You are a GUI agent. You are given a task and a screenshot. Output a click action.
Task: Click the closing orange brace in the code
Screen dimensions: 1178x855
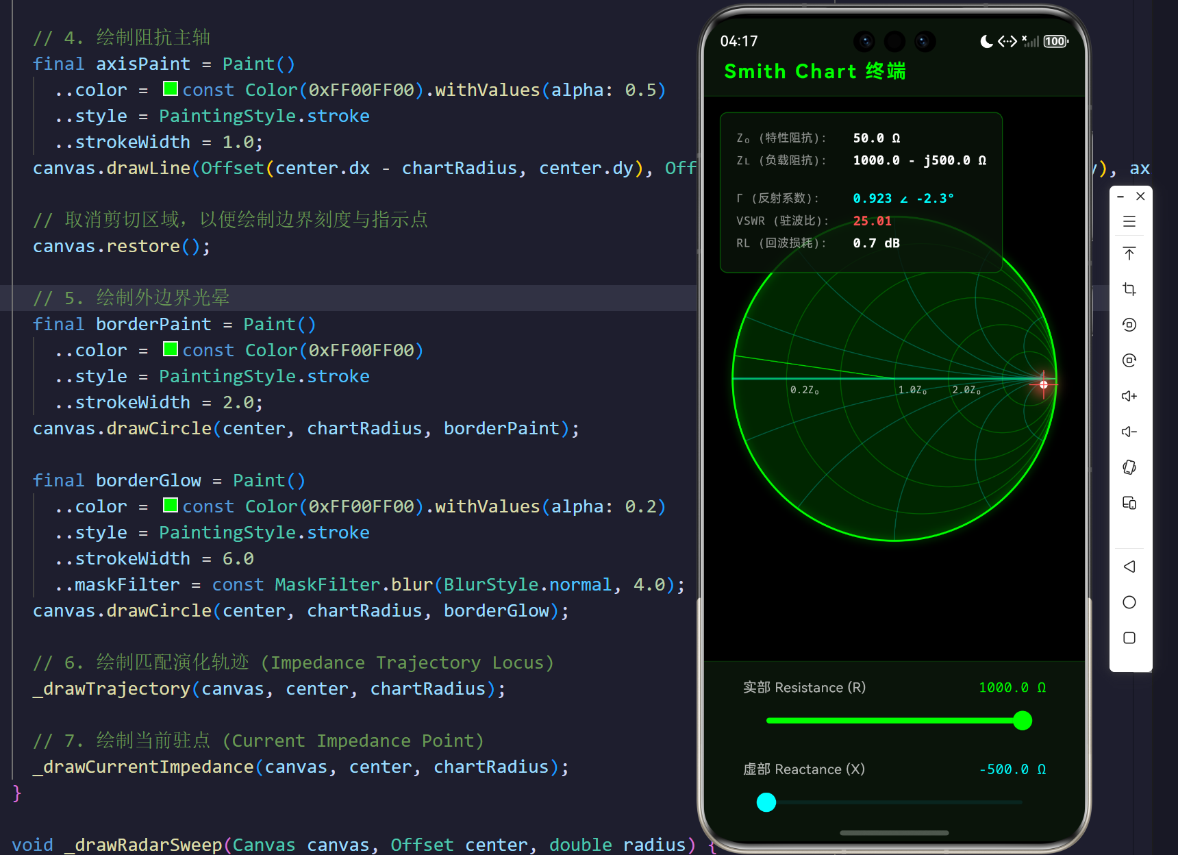click(x=17, y=793)
